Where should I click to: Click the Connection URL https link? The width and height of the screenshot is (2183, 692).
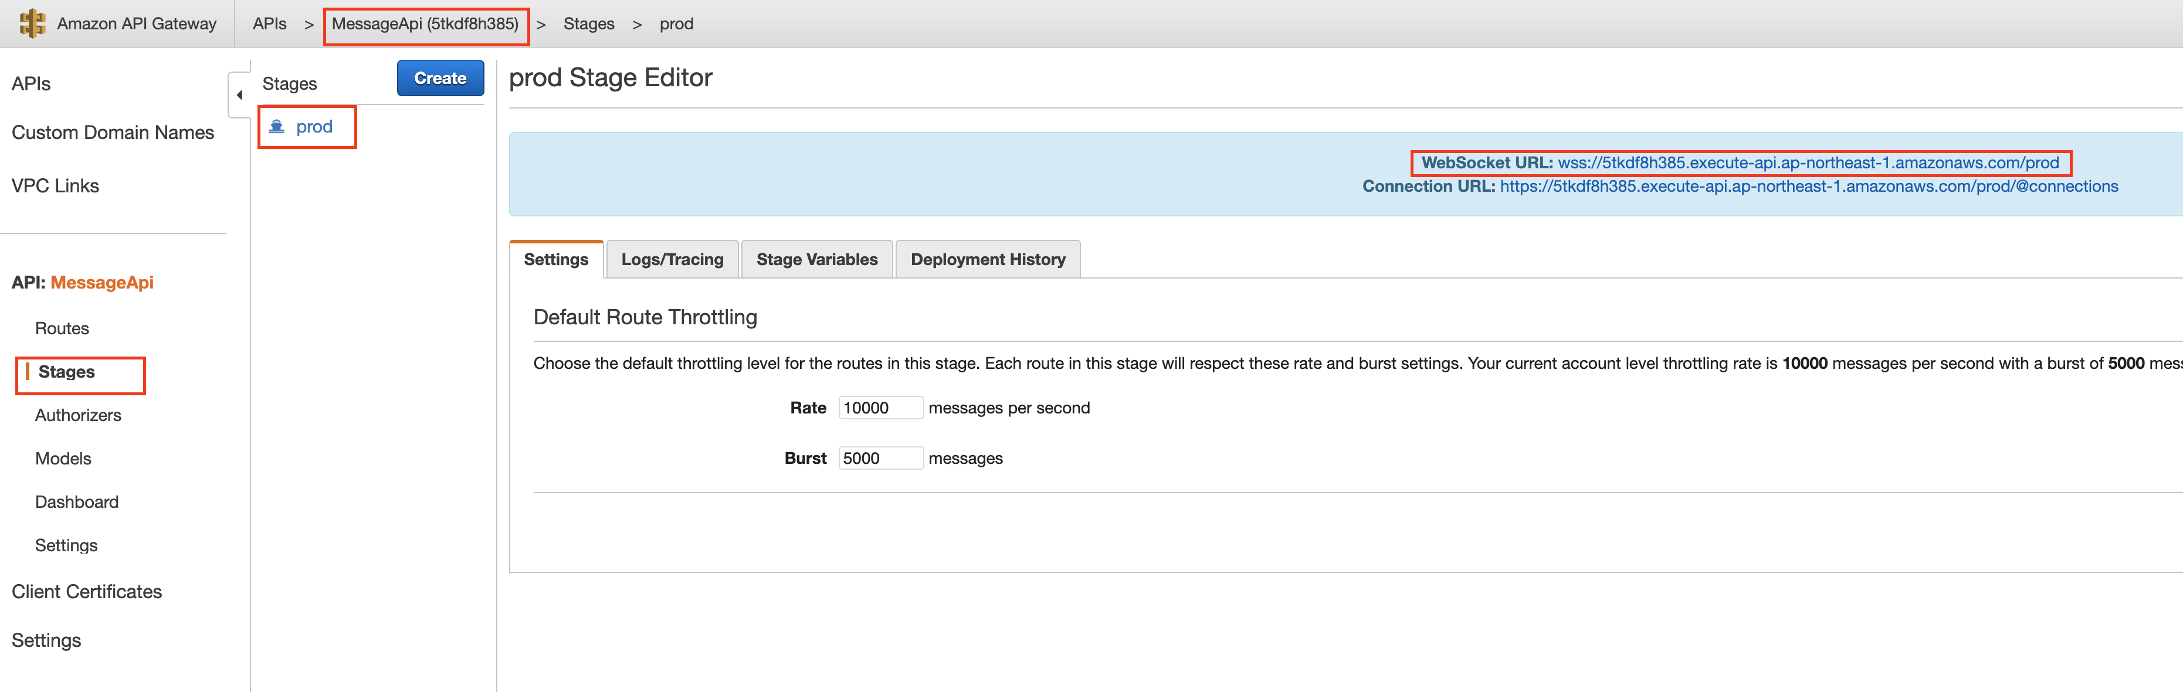1808,186
